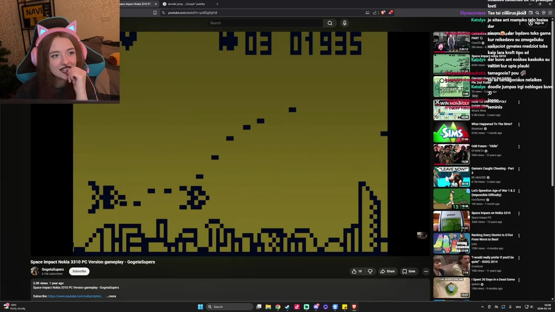
Task: Subscribe to GogetaSuperx channel
Action: (79, 271)
